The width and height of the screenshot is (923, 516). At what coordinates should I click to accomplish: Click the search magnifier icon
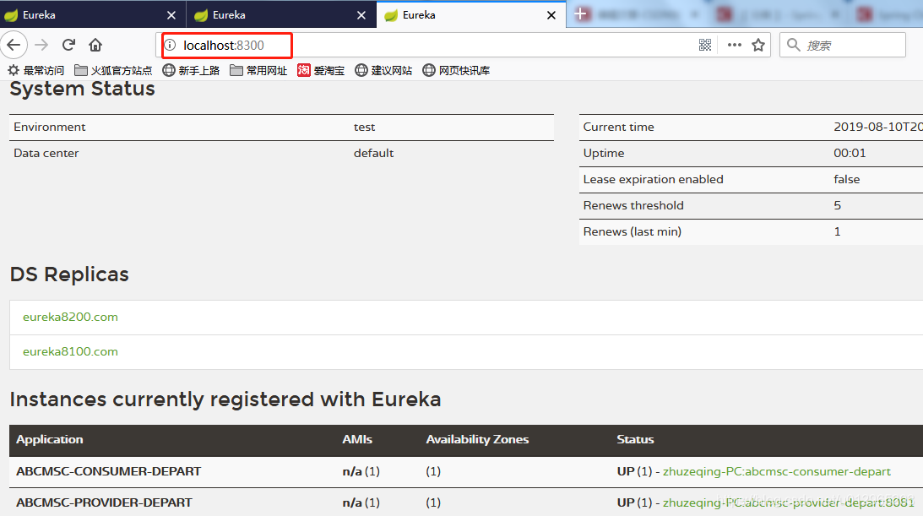click(793, 45)
